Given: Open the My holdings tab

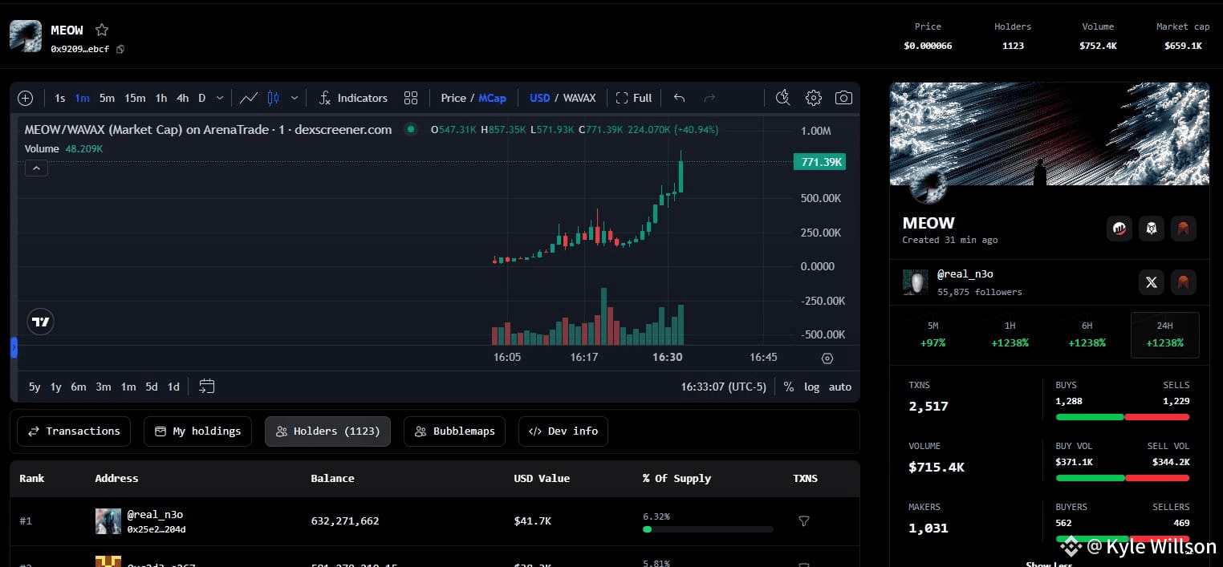Looking at the screenshot, I should click(197, 431).
